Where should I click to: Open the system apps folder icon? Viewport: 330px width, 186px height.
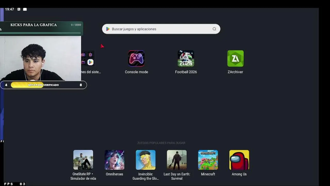pos(88,58)
